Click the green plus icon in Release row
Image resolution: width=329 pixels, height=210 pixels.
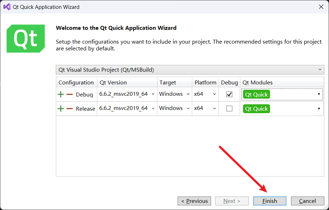(x=61, y=109)
